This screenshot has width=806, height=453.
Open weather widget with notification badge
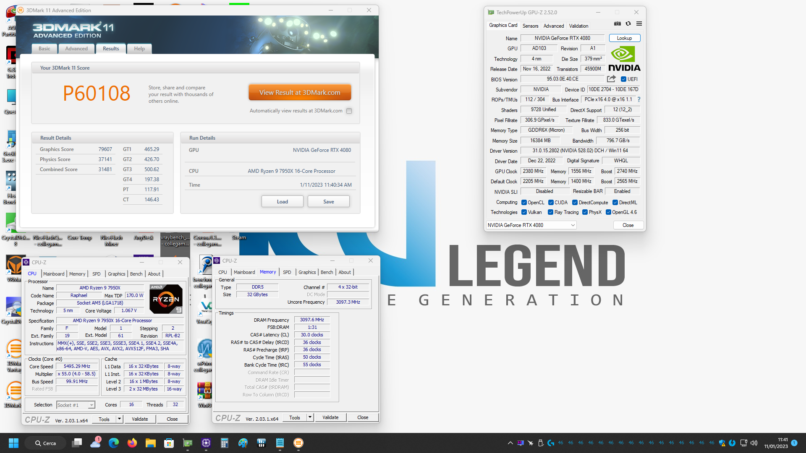(96, 443)
